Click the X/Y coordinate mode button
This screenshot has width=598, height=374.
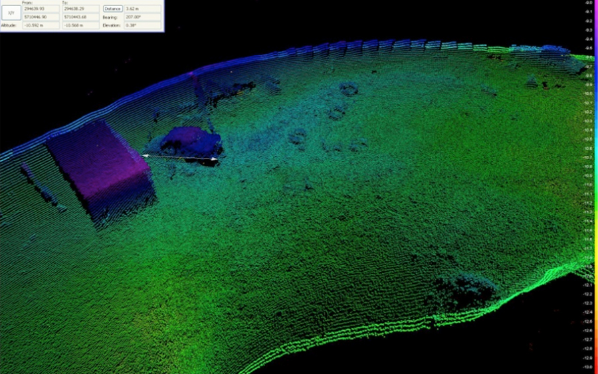[x=10, y=13]
